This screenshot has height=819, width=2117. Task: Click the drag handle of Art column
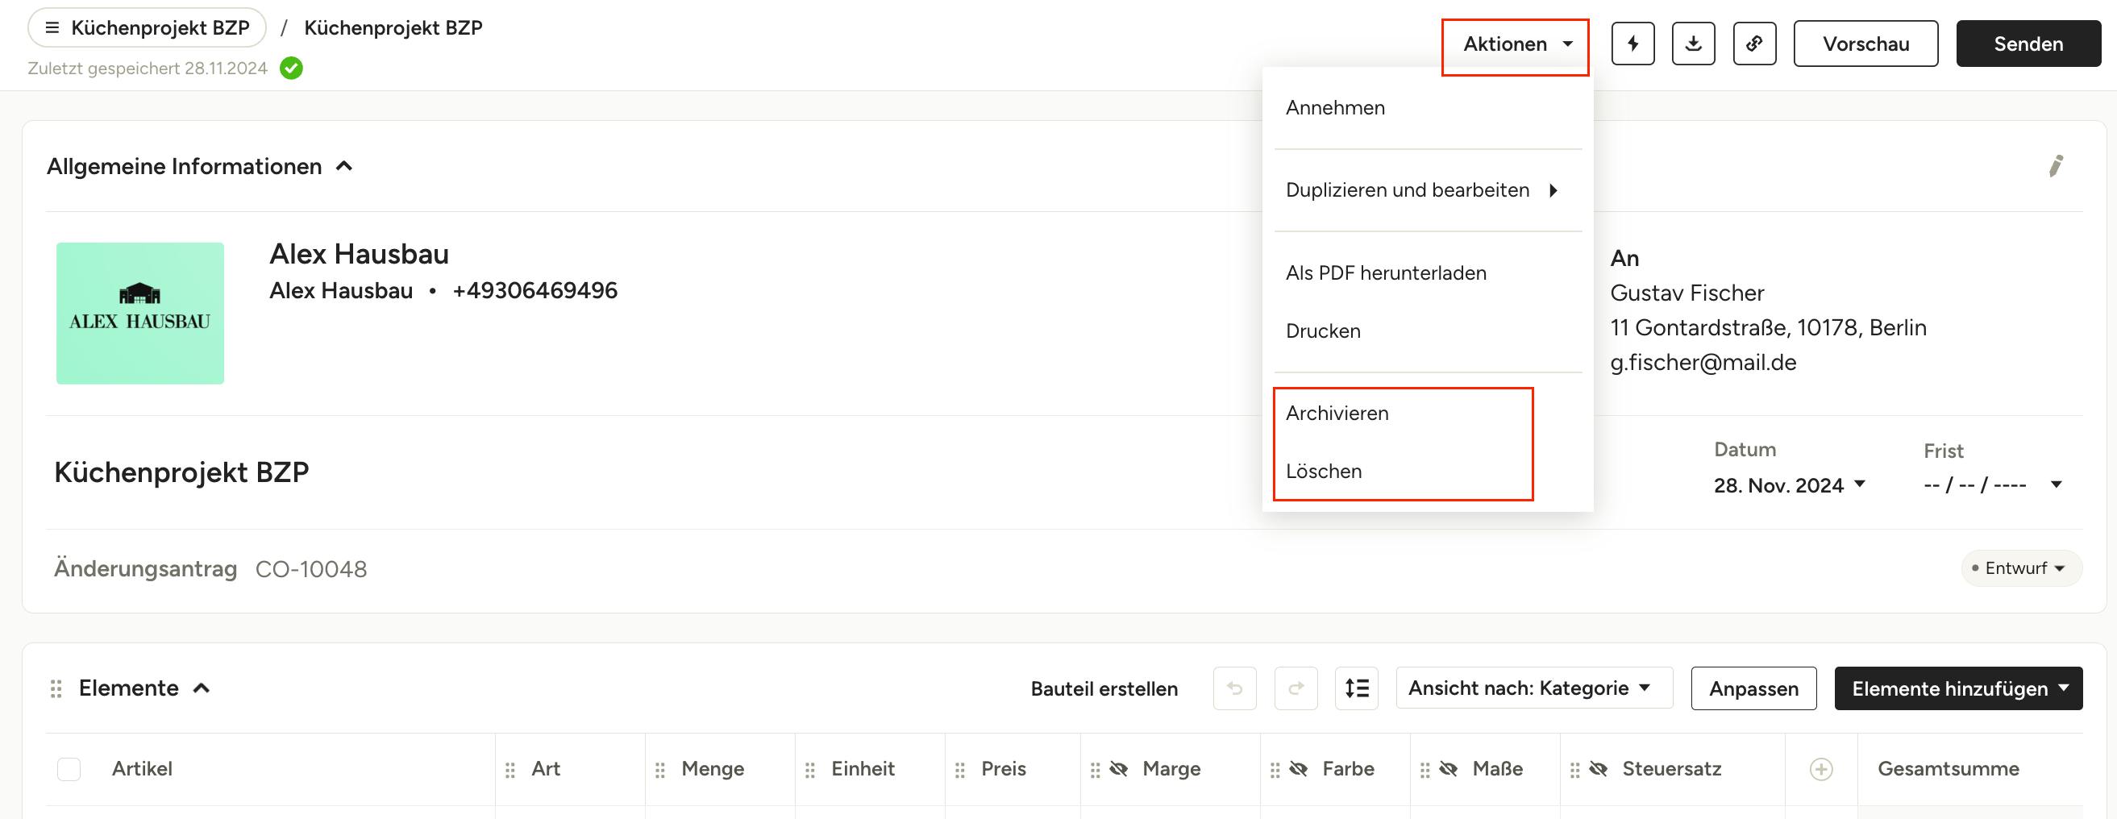(x=510, y=770)
